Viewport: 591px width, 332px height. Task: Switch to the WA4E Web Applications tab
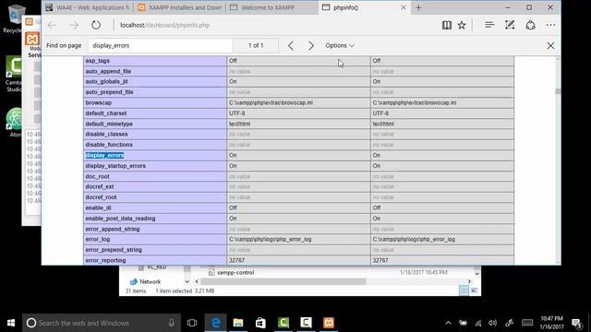(x=88, y=7)
